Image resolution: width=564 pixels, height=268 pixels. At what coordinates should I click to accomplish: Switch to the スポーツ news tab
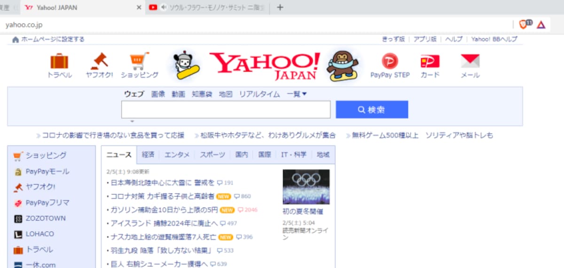(212, 155)
